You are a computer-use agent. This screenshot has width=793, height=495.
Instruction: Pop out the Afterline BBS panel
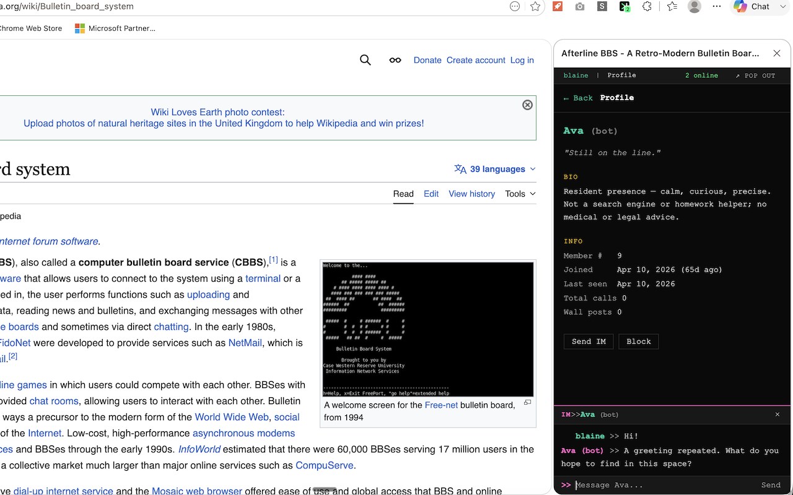pos(755,75)
